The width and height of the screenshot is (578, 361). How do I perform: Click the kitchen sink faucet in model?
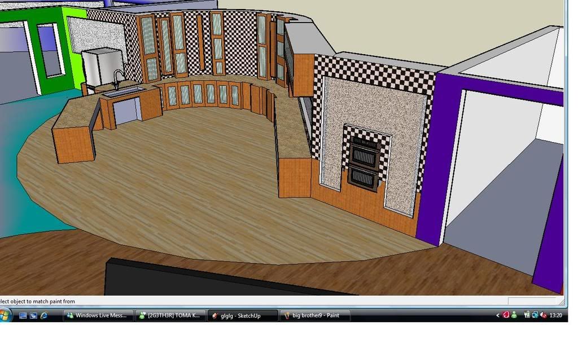coord(118,78)
